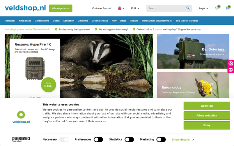Viewport: 234px width, 146px height.
Task: Open the Nest Boxes menu
Action: pyautogui.click(x=25, y=21)
